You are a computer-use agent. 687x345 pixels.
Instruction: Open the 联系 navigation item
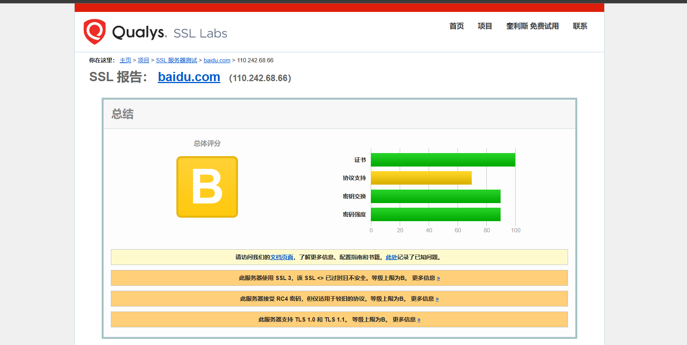[580, 26]
